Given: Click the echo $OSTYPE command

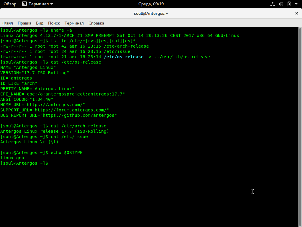Looking at the screenshot, I should click(66, 153).
